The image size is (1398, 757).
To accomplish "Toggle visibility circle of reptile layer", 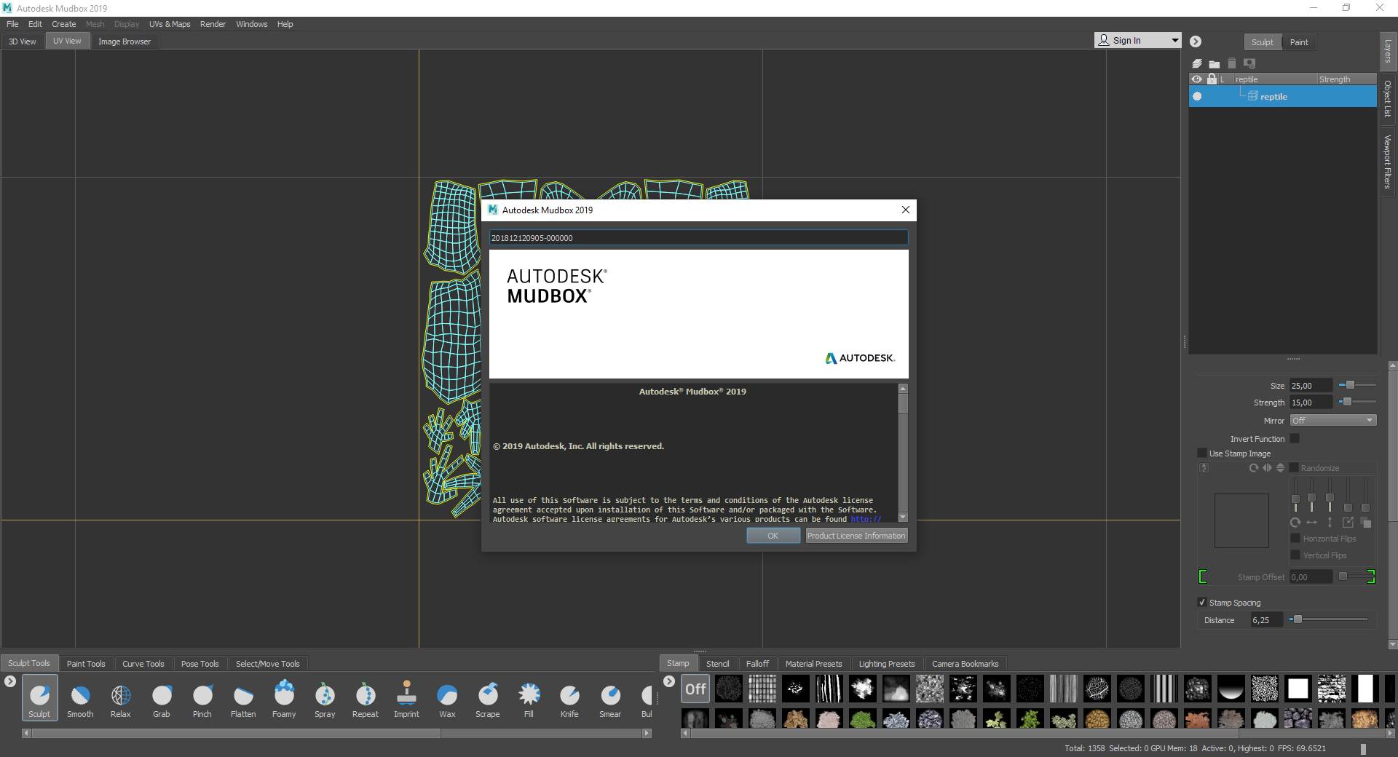I will tap(1197, 96).
